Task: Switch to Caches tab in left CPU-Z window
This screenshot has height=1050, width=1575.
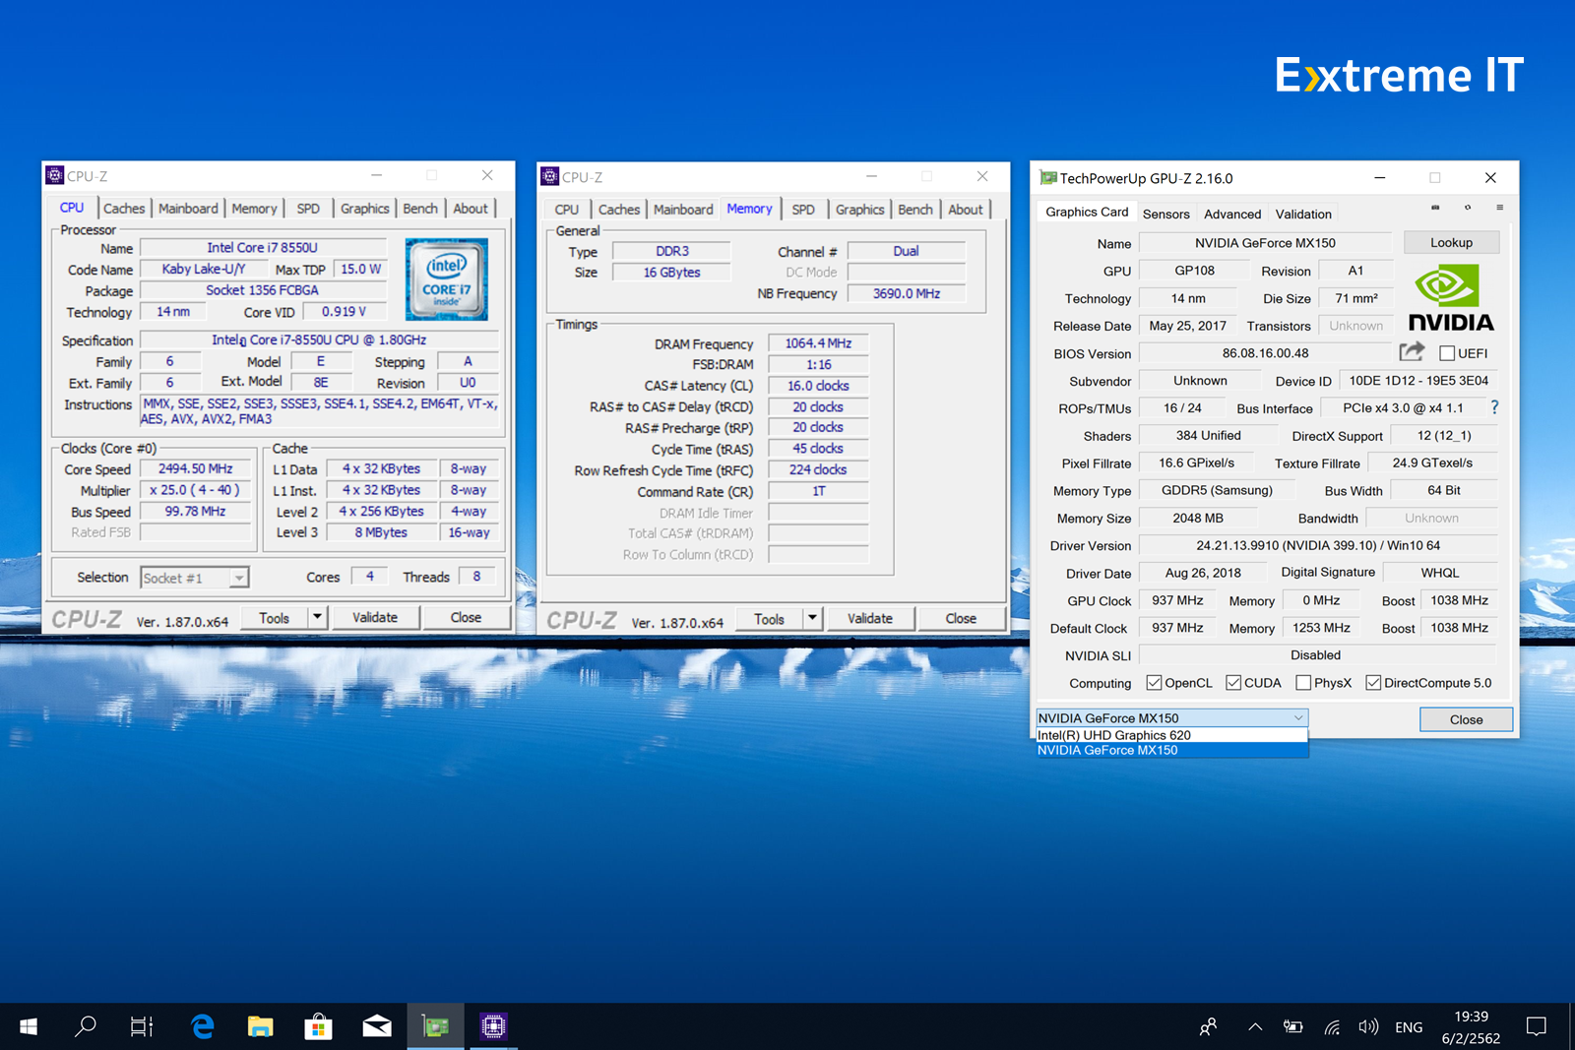Action: tap(124, 209)
